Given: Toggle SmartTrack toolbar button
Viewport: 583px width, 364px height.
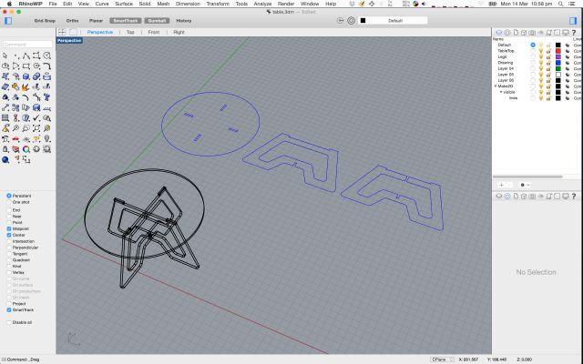Looking at the screenshot, I should 126,21.
